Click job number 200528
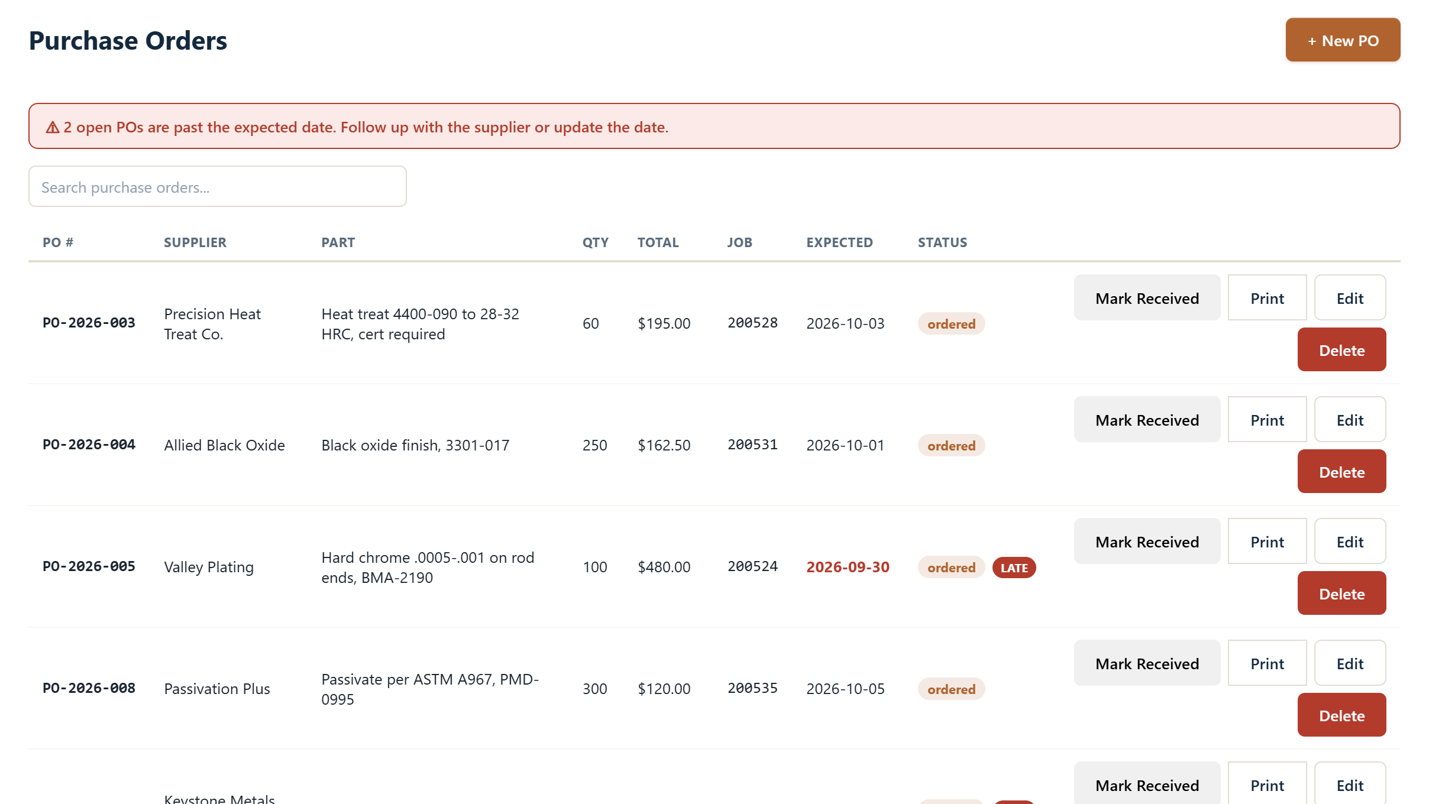The height and width of the screenshot is (804, 1429). click(752, 323)
